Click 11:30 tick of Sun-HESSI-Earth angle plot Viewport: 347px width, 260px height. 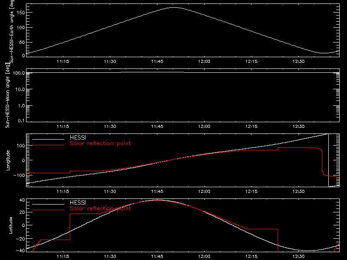pyautogui.click(x=110, y=62)
